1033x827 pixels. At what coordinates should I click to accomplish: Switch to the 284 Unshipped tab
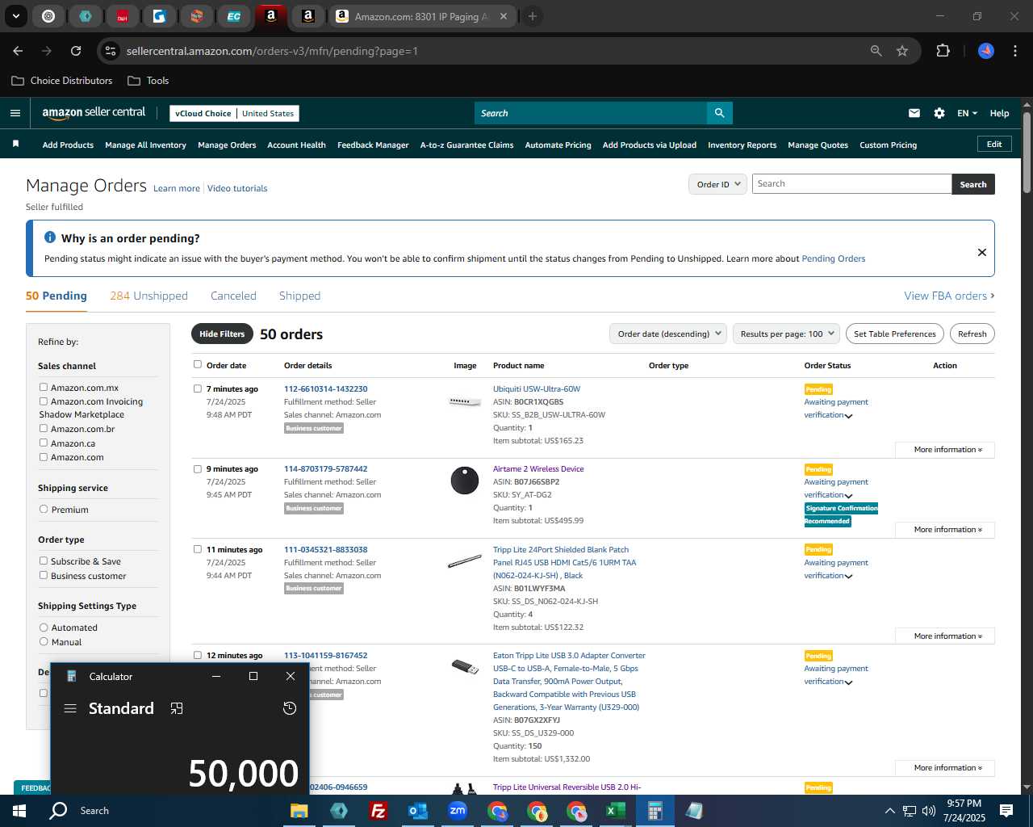(148, 296)
